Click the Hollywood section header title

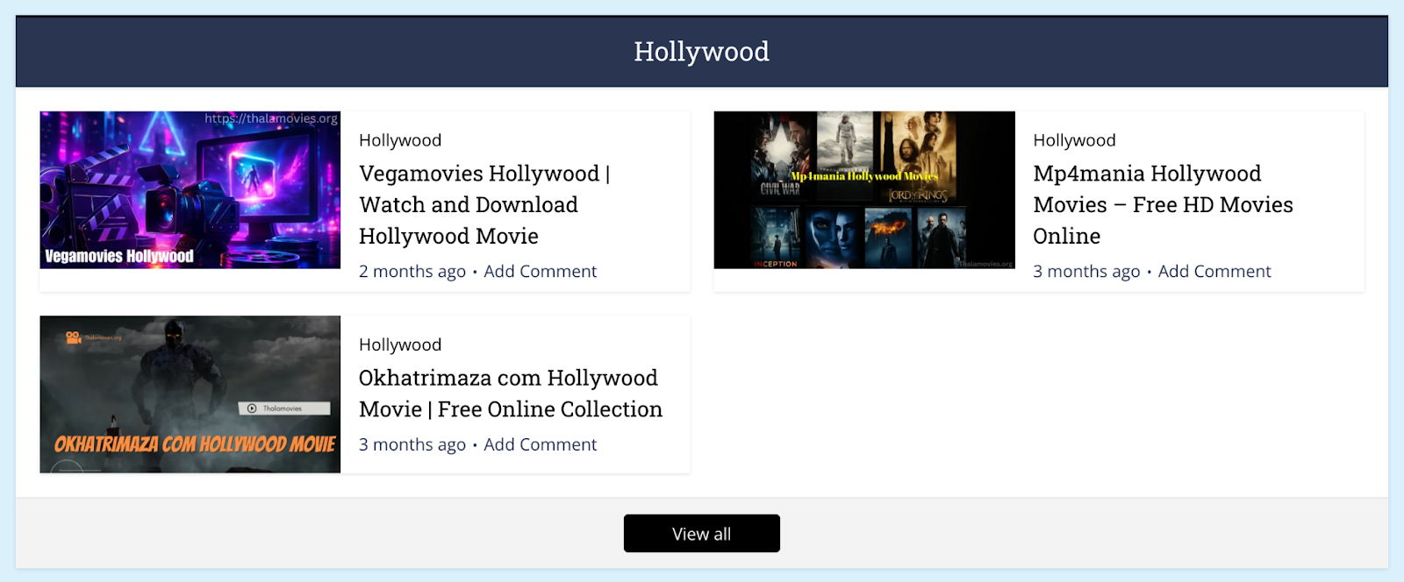[x=701, y=52]
